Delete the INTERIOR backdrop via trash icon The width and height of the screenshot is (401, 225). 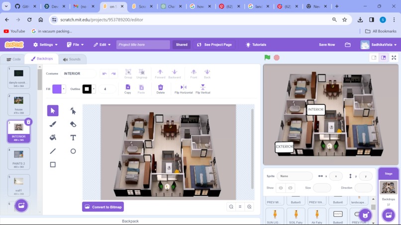point(28,122)
